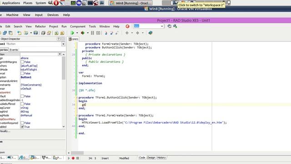The image size is (291, 164).
Task: Collapse the FormCreate procedure fold marker
Action: coord(77,115)
